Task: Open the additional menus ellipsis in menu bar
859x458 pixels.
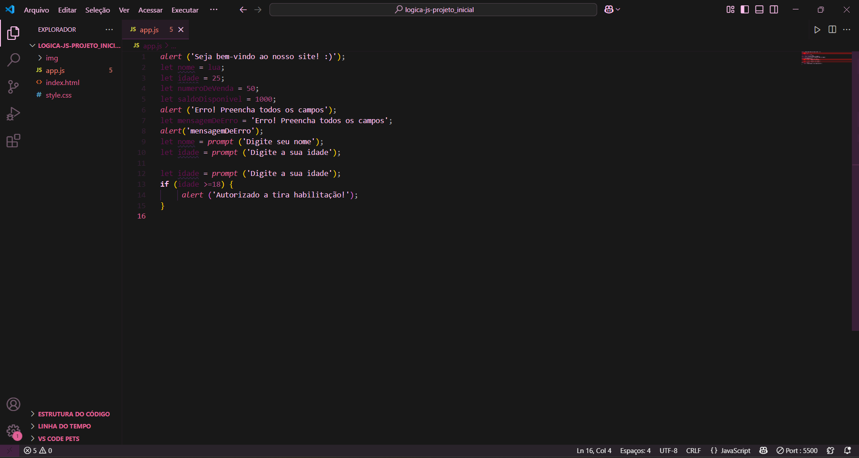Action: coord(214,9)
